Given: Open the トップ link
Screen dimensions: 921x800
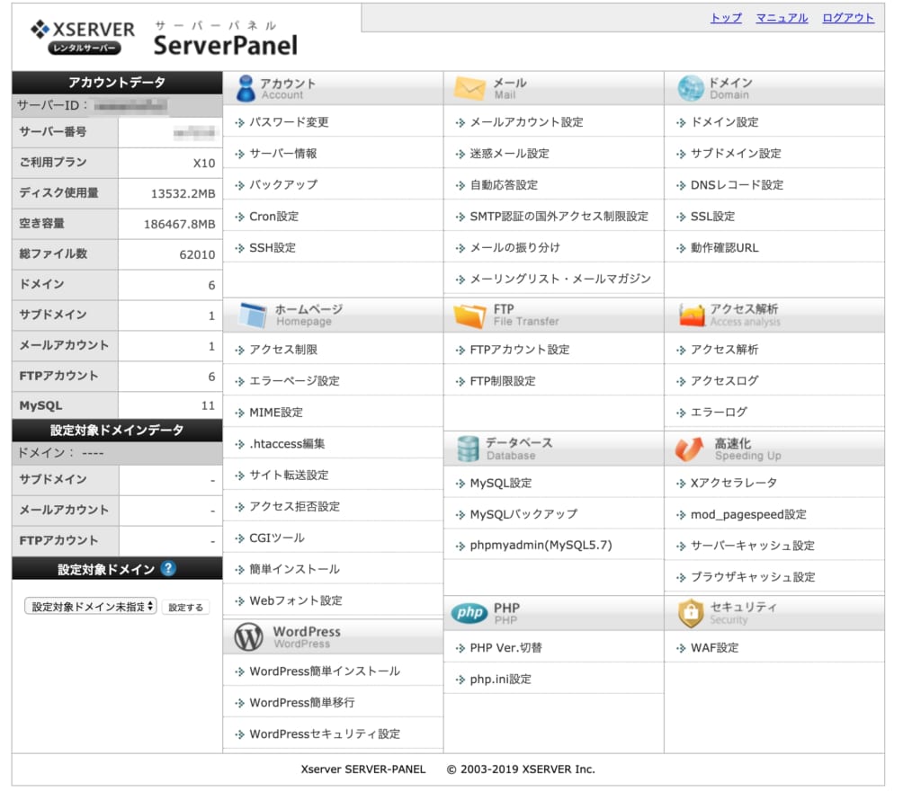Looking at the screenshot, I should (x=726, y=18).
